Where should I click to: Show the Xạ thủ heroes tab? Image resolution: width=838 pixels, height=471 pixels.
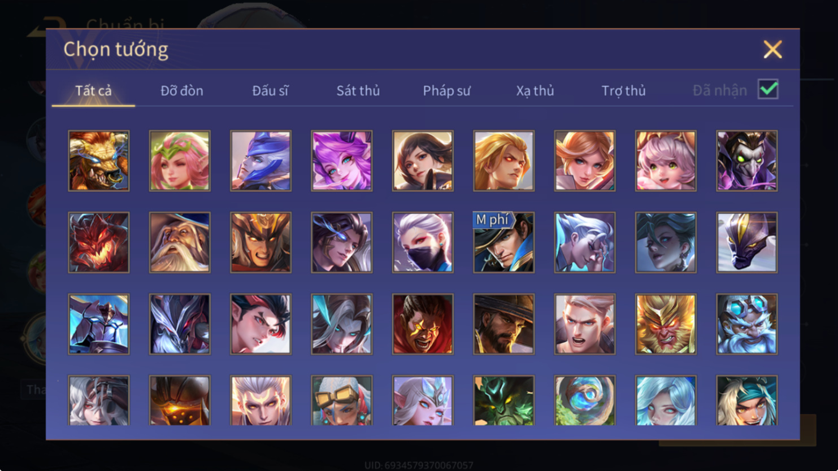click(x=535, y=90)
